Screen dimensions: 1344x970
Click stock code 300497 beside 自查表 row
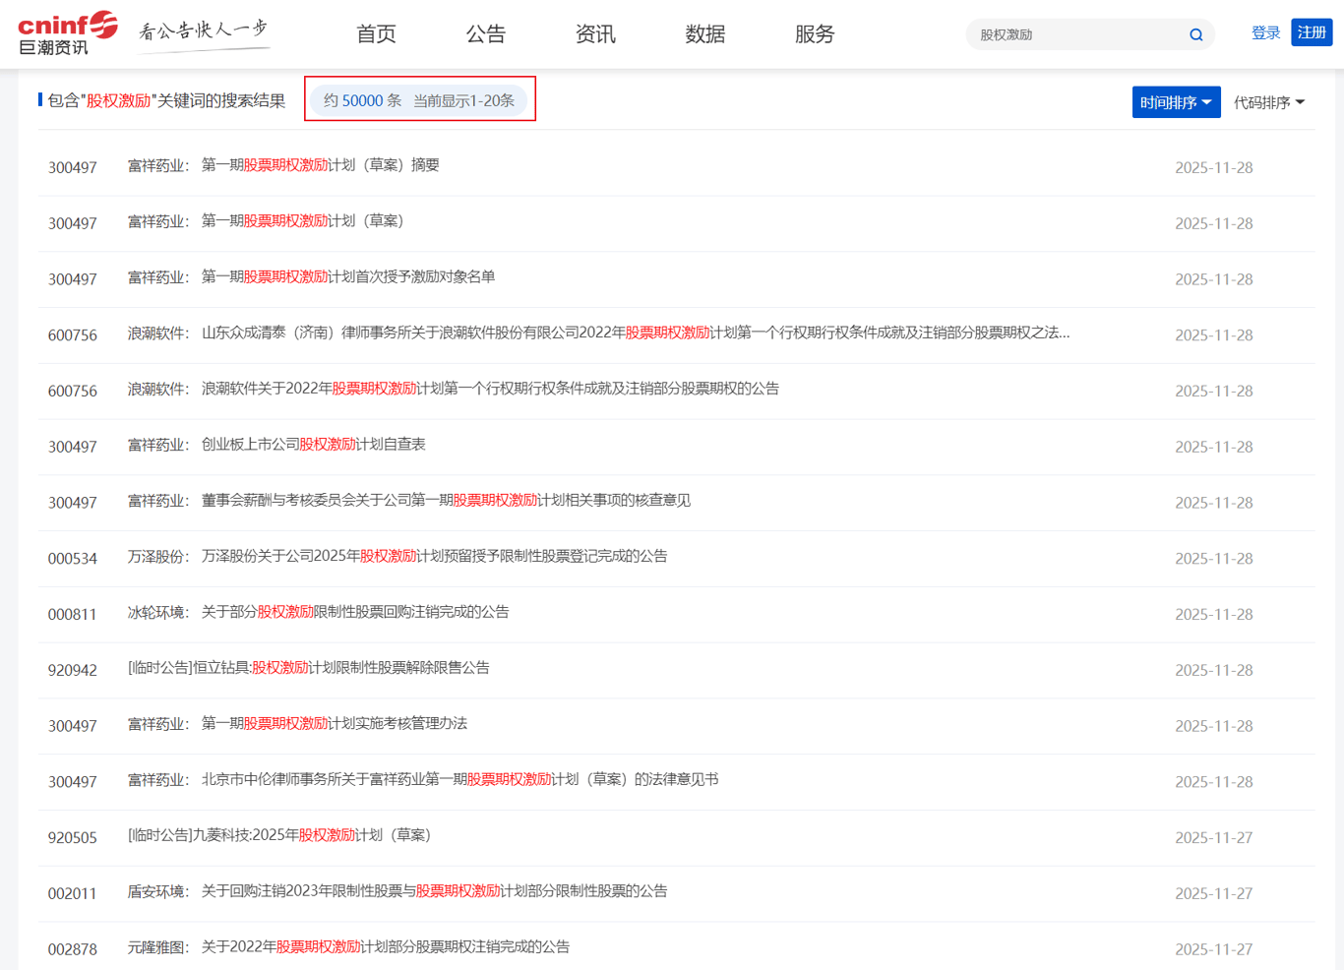(x=73, y=448)
